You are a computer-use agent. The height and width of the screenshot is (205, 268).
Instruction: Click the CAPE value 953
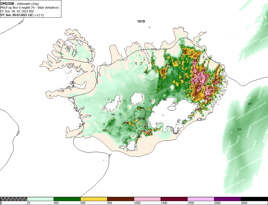pyautogui.click(x=113, y=115)
